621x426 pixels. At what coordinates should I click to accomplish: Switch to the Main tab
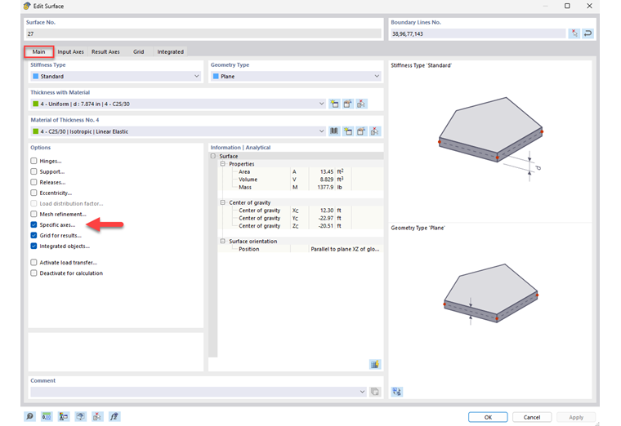[x=39, y=51]
